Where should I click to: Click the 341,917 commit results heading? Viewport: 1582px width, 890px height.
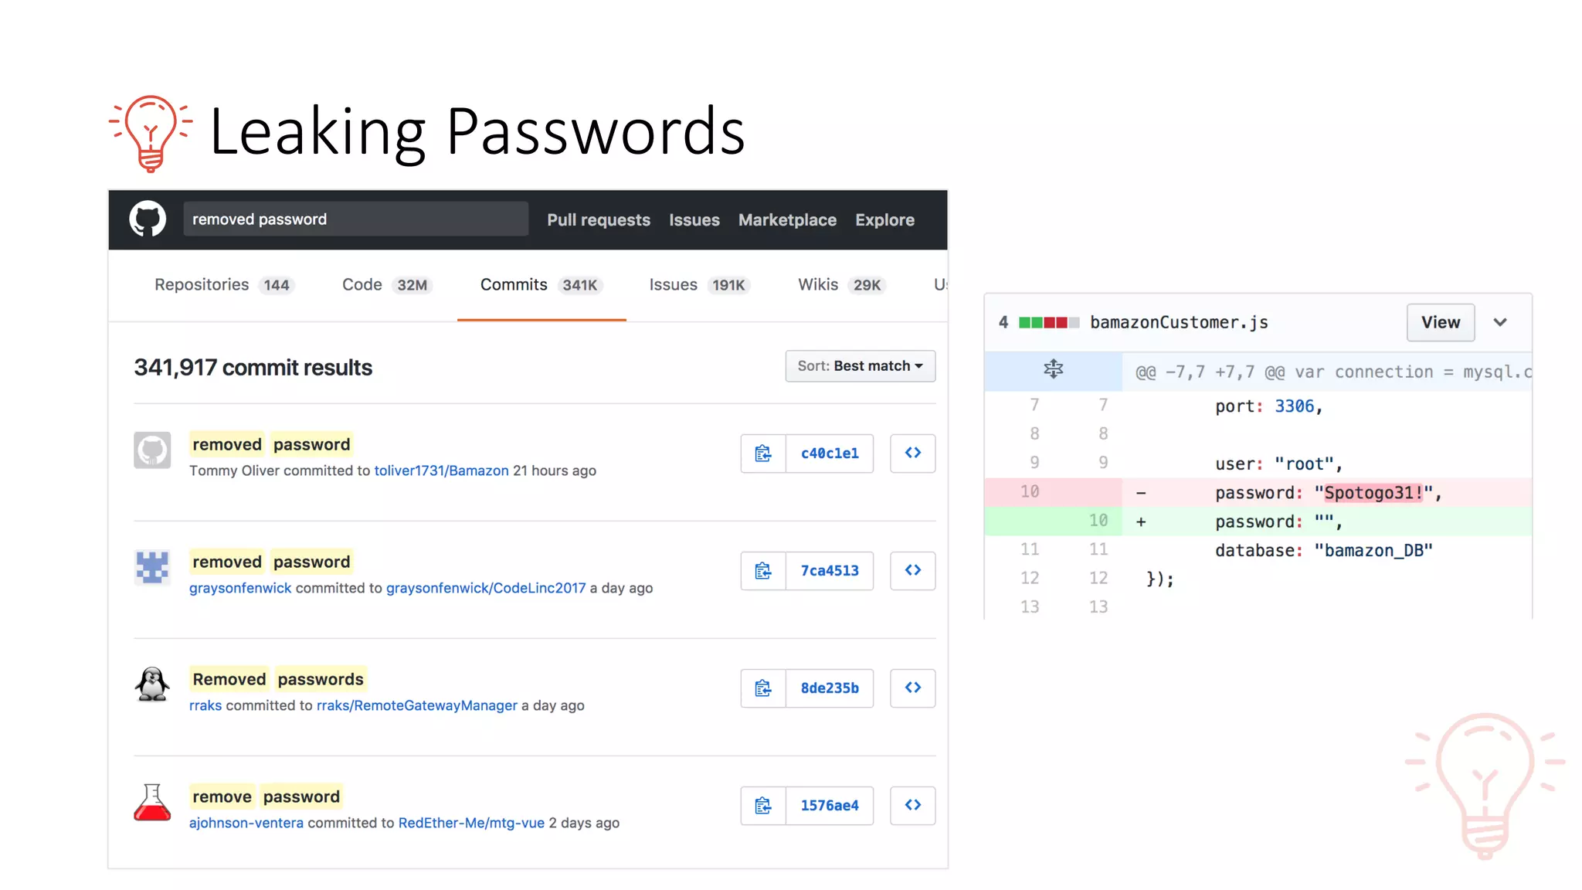253,368
